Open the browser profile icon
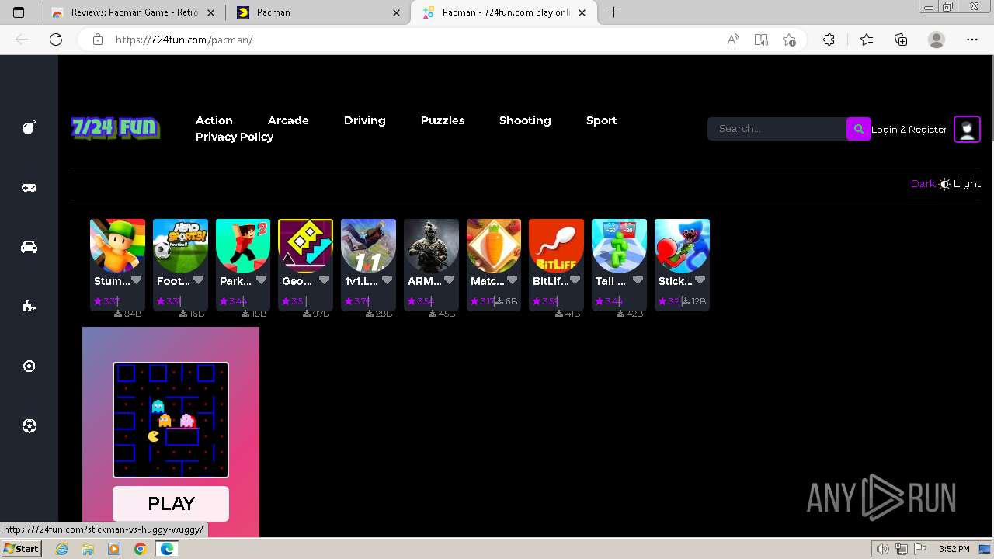This screenshot has height=559, width=994. 937,40
